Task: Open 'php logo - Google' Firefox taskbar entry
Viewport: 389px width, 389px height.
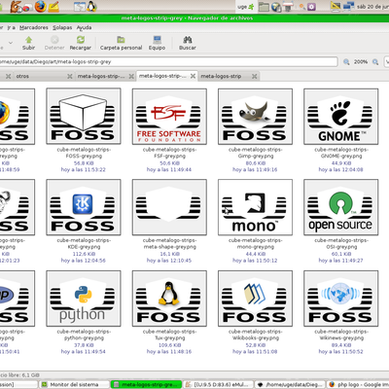Action: [358, 384]
